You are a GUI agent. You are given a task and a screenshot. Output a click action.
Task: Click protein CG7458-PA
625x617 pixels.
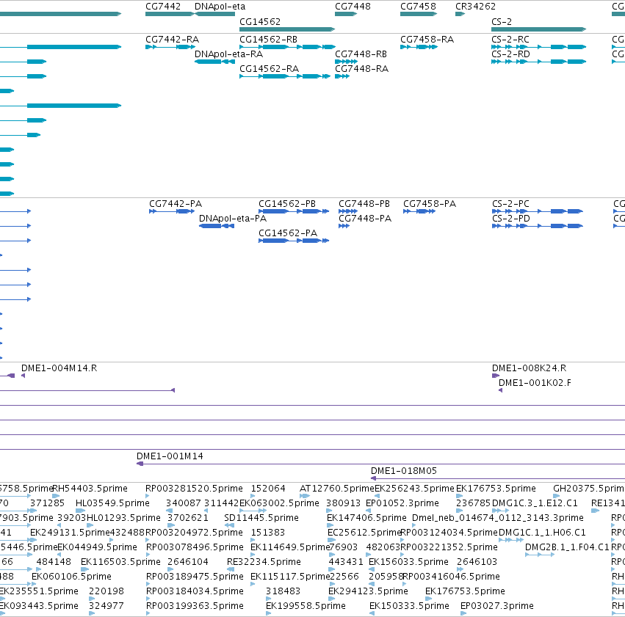430,204
